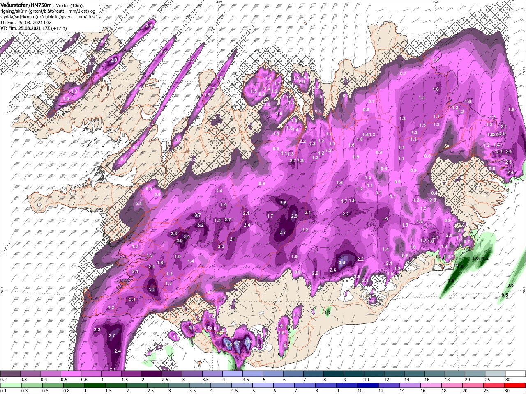The height and width of the screenshot is (394, 526).
Task: Click the black 1.2 label on inland green patch
Action: [328, 313]
